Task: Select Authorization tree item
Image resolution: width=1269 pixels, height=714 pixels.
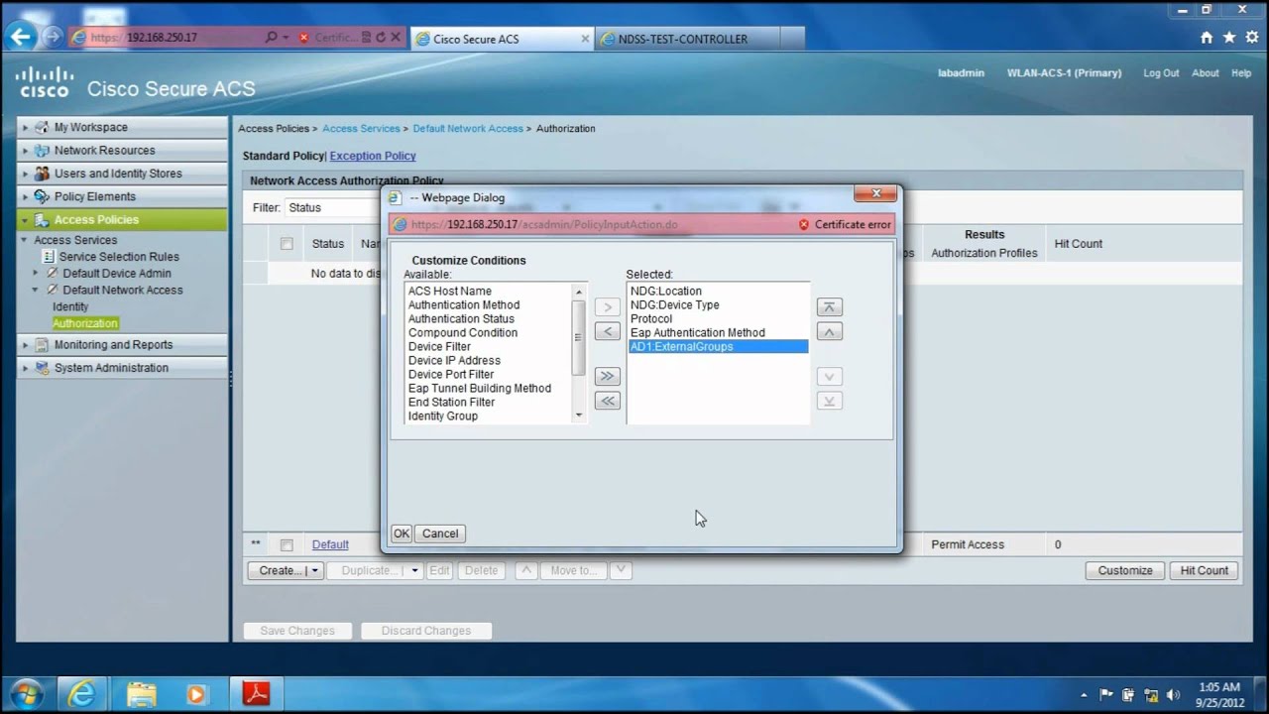Action: tap(85, 323)
